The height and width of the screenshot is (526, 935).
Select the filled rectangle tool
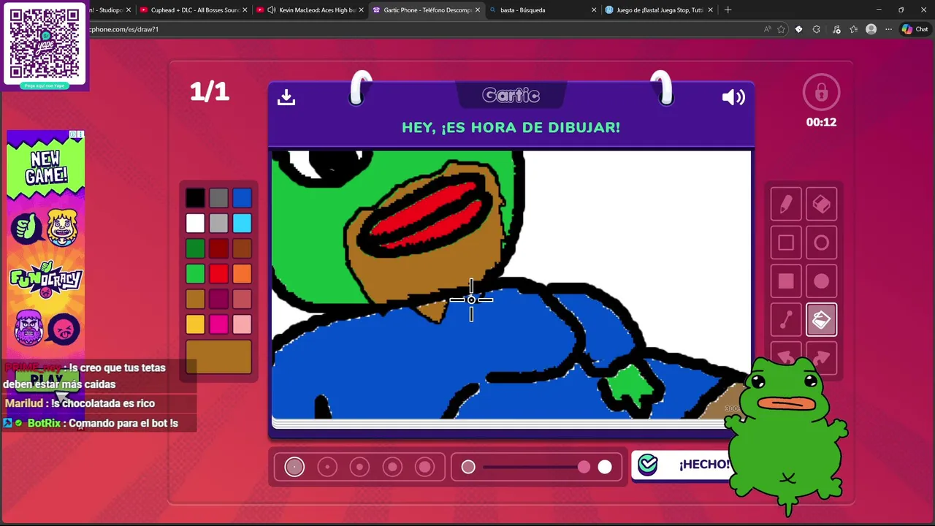coord(786,281)
